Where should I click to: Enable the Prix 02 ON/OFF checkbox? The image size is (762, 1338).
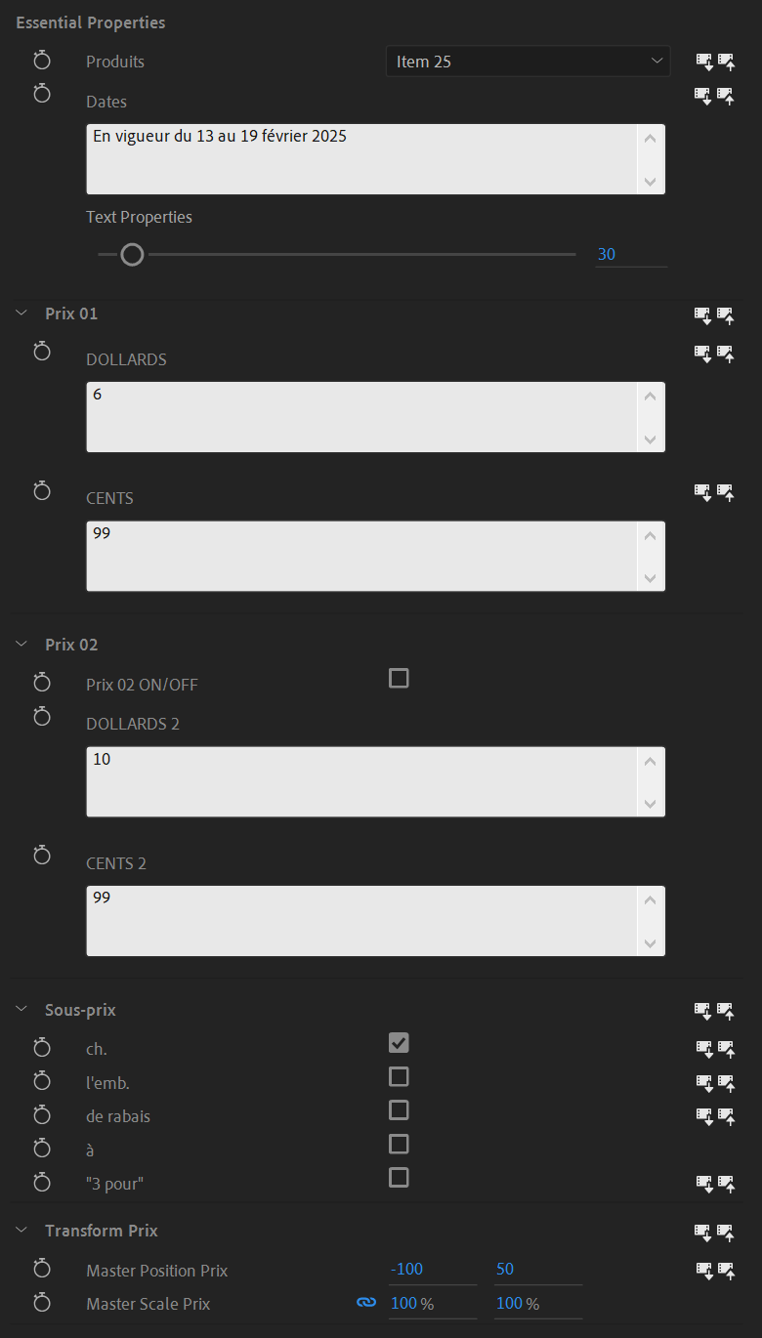pyautogui.click(x=399, y=678)
